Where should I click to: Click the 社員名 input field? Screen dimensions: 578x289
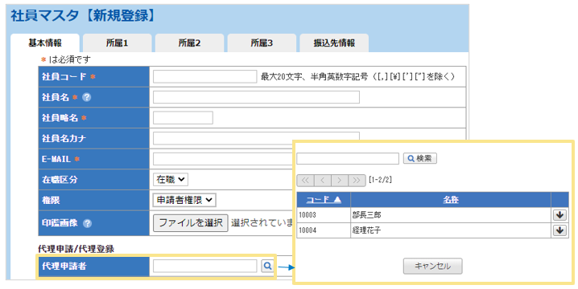256,97
